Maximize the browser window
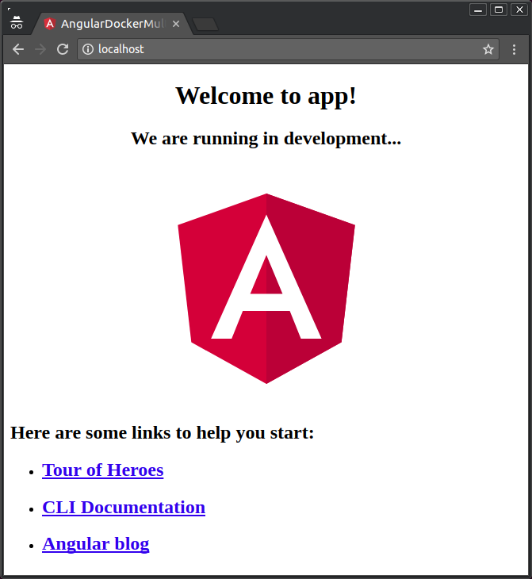This screenshot has width=532, height=579. point(499,10)
